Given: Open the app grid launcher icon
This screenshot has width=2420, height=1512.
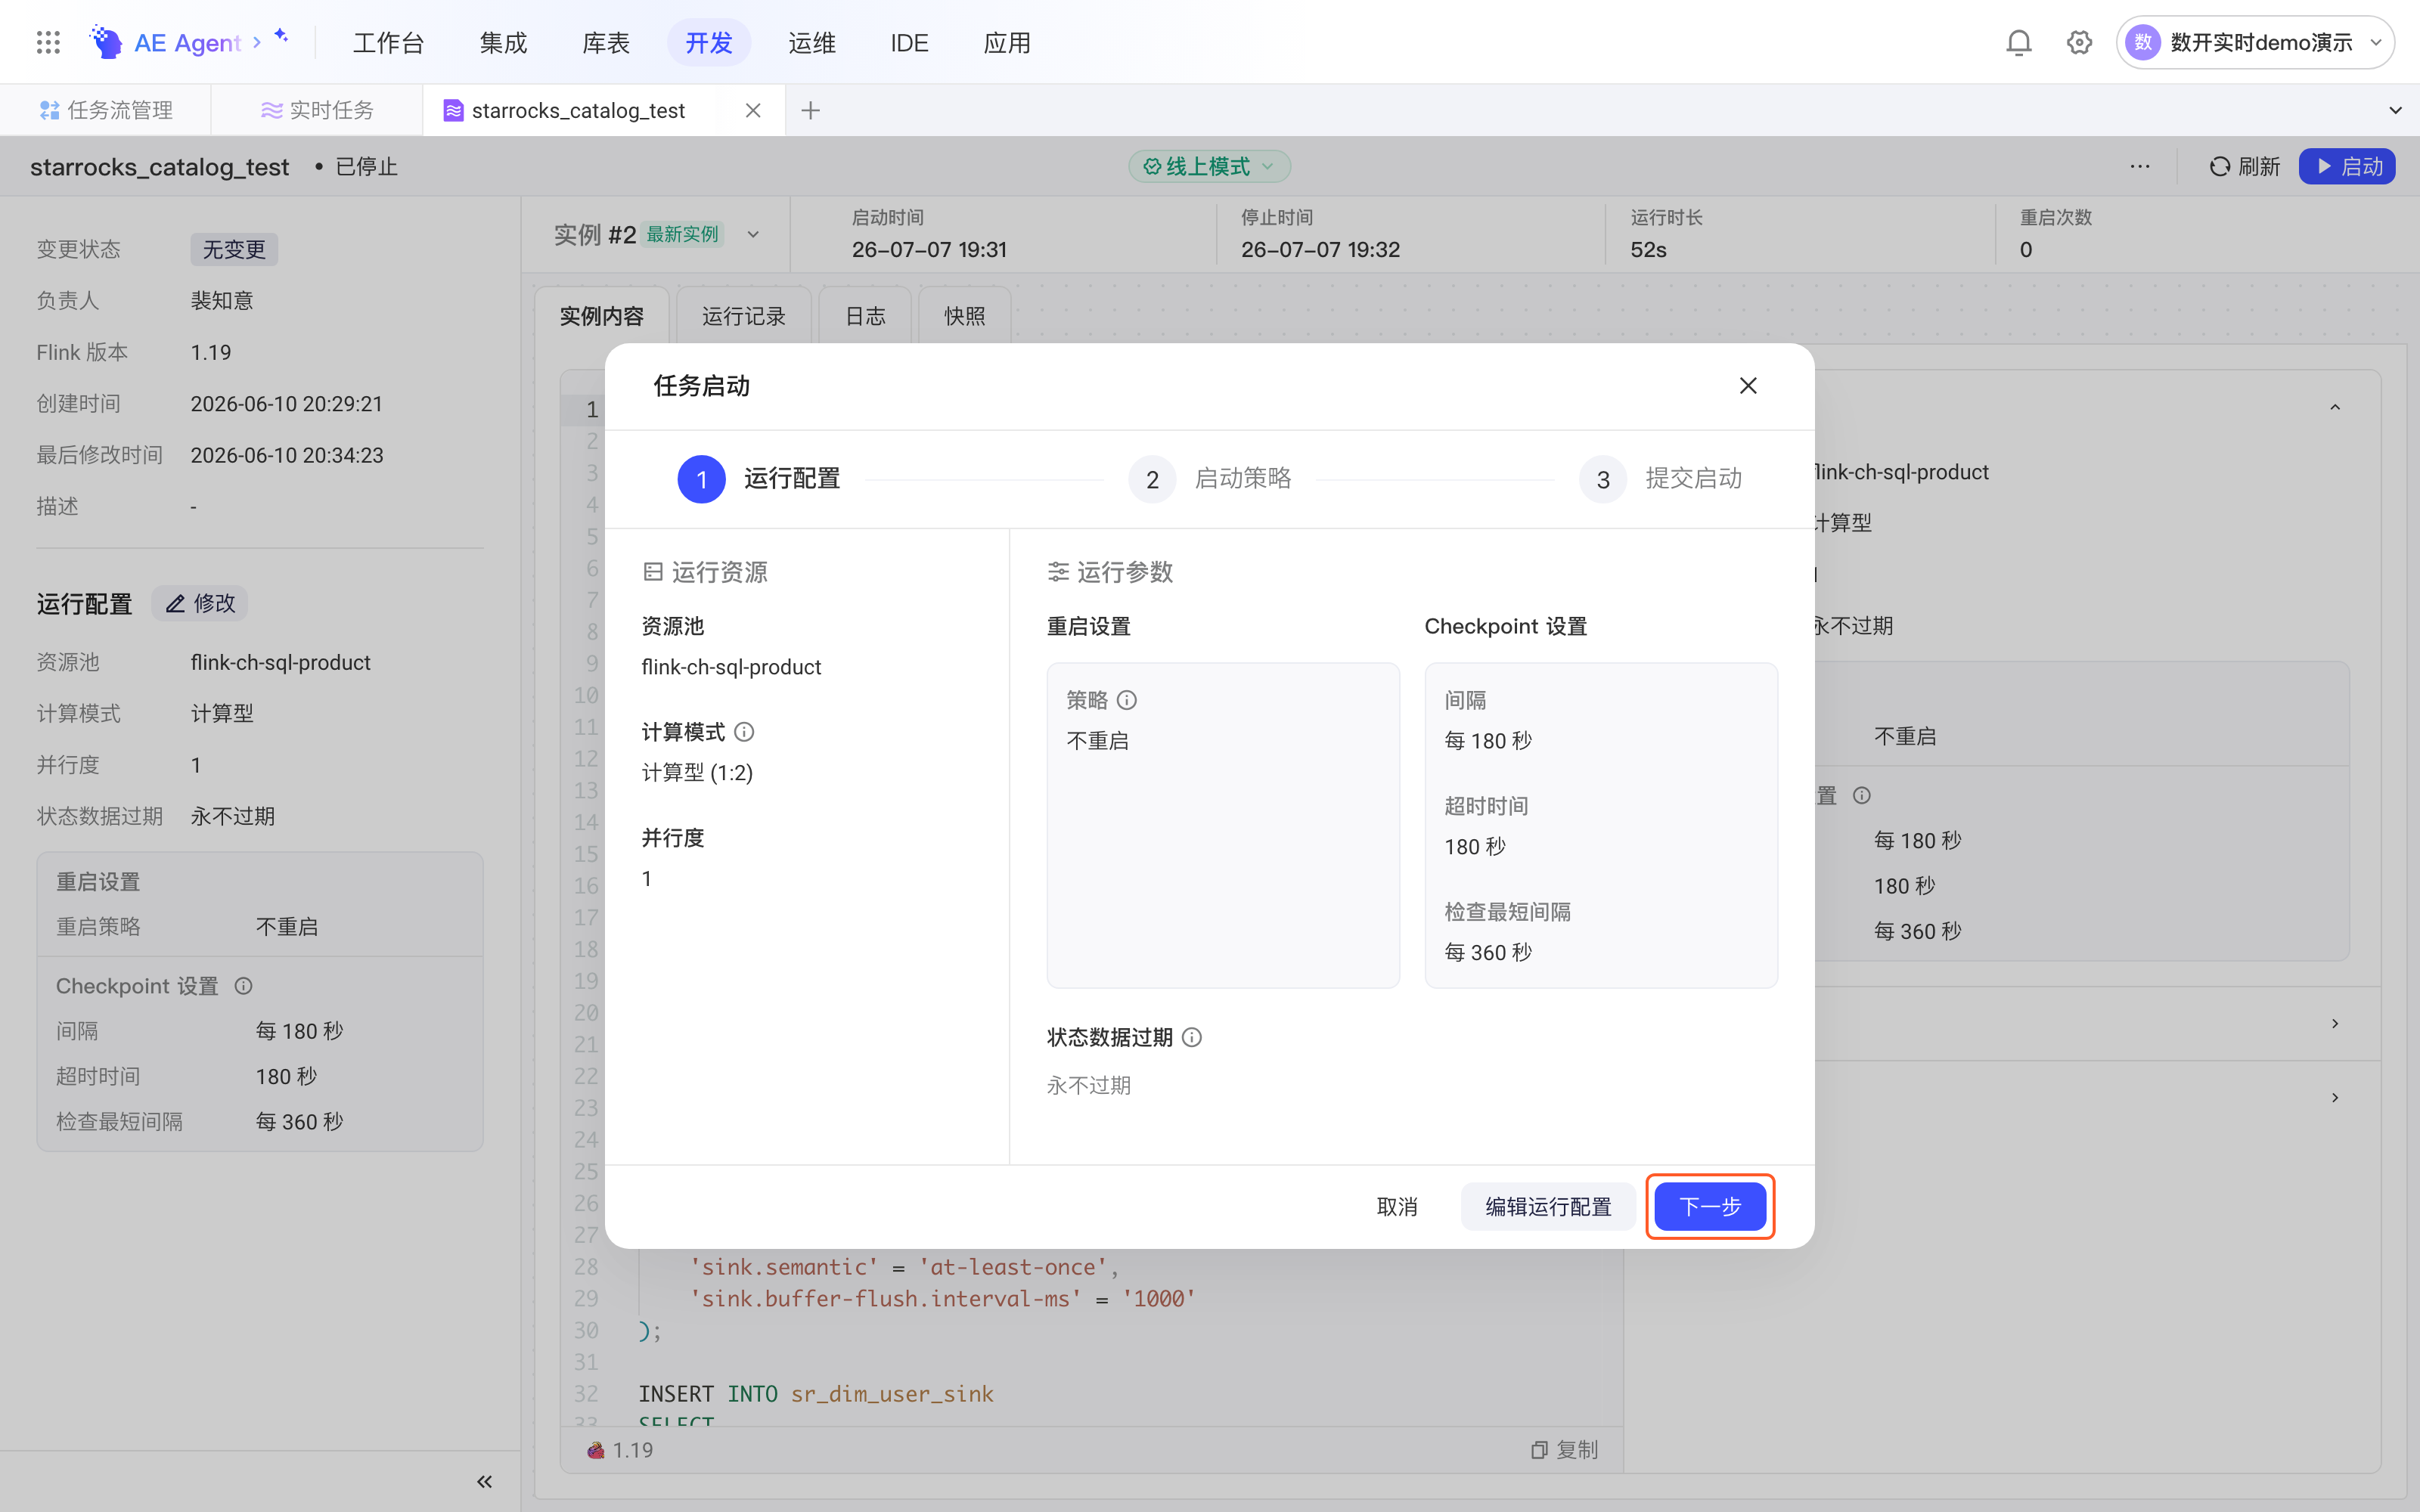Looking at the screenshot, I should [x=48, y=42].
